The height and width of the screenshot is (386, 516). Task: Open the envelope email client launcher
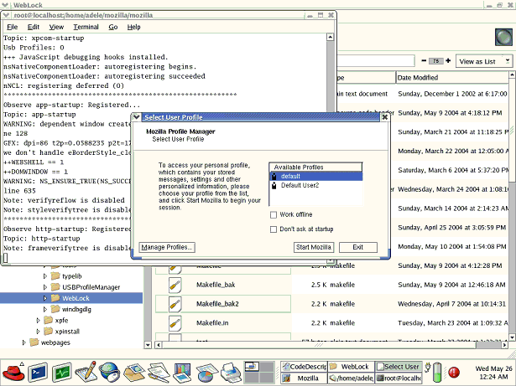click(133, 373)
